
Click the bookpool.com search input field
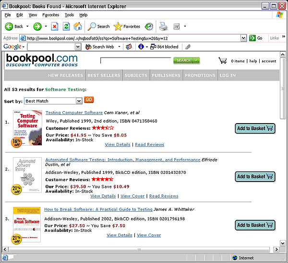point(135,60)
